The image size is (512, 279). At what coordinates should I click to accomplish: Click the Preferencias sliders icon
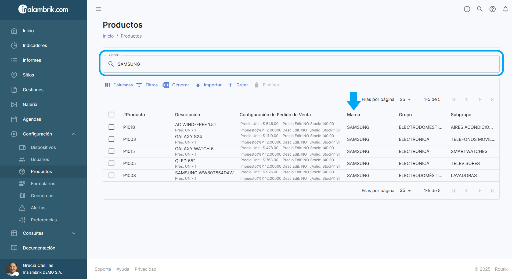22,220
